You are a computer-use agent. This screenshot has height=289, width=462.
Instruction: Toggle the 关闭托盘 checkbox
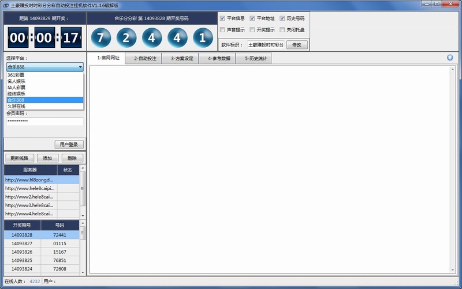click(x=282, y=29)
